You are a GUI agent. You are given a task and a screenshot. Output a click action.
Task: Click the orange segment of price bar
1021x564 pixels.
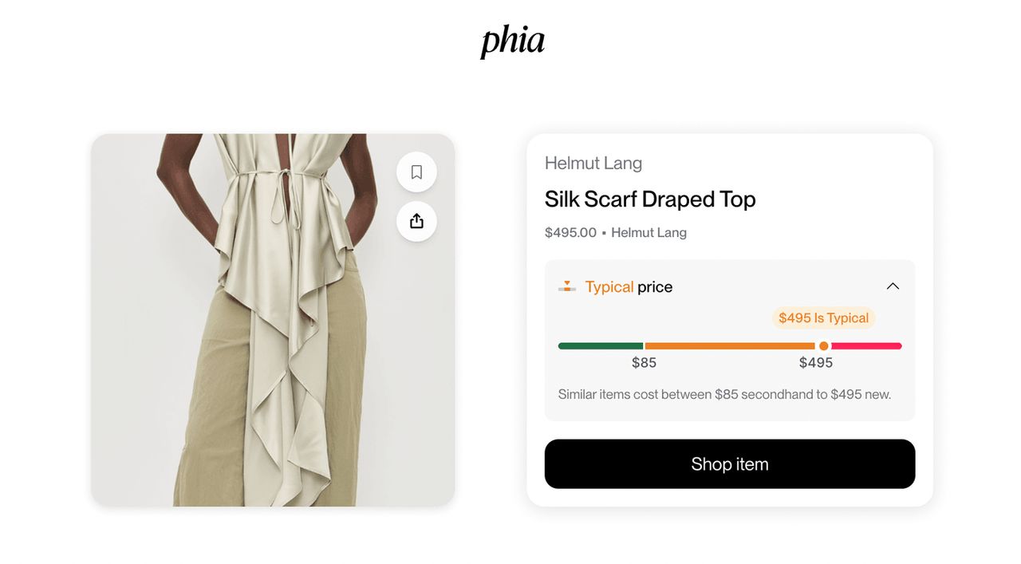[728, 346]
